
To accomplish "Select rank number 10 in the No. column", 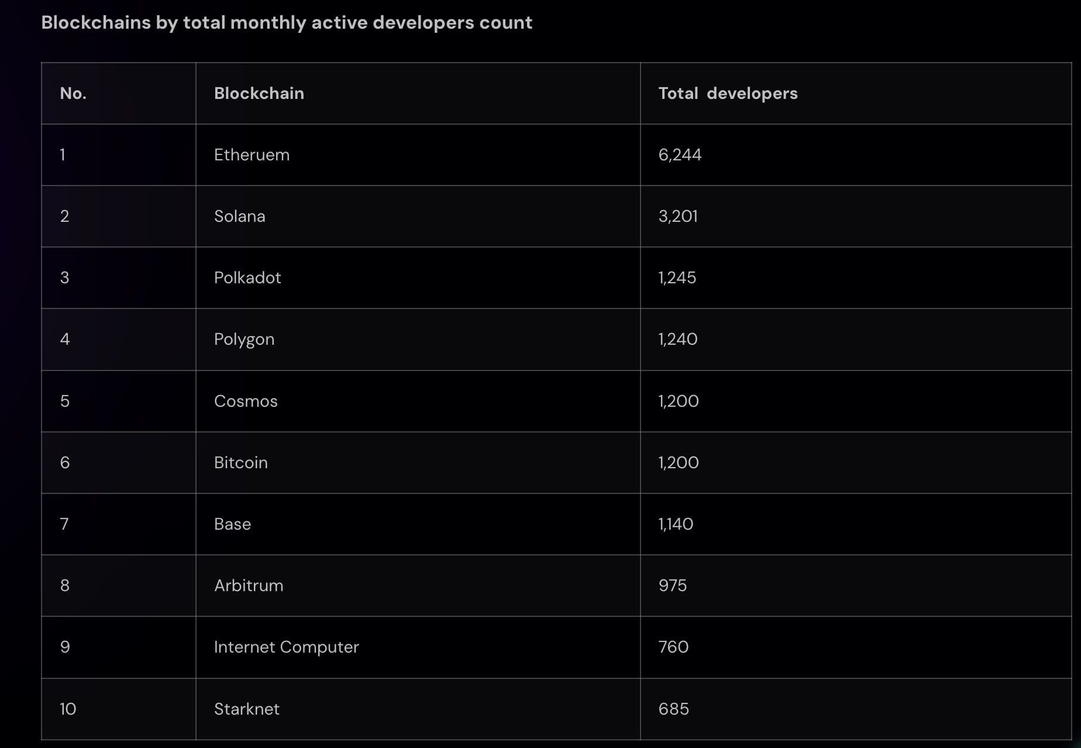I will 68,709.
